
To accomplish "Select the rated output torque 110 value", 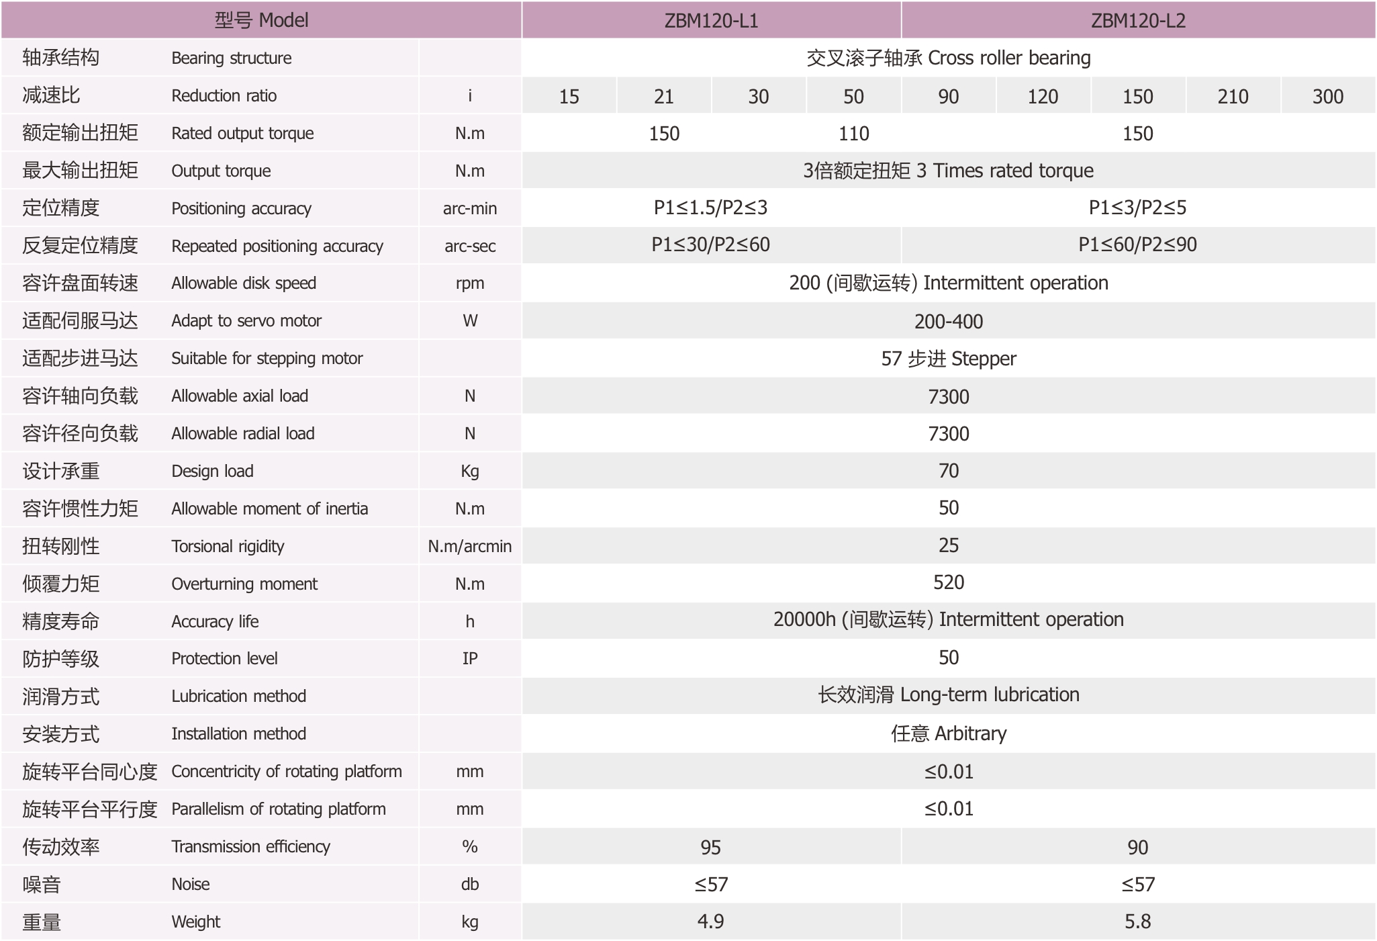I will pos(853,133).
